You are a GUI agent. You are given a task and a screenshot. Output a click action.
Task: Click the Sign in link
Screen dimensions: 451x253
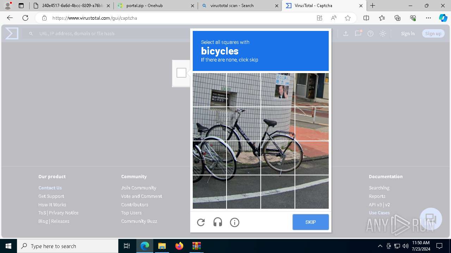point(408,33)
